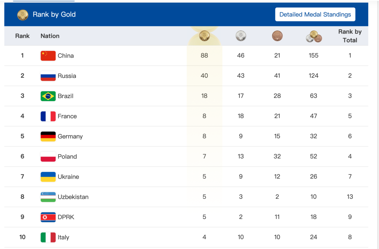
Task: Click the total medals column icon
Action: (x=314, y=37)
